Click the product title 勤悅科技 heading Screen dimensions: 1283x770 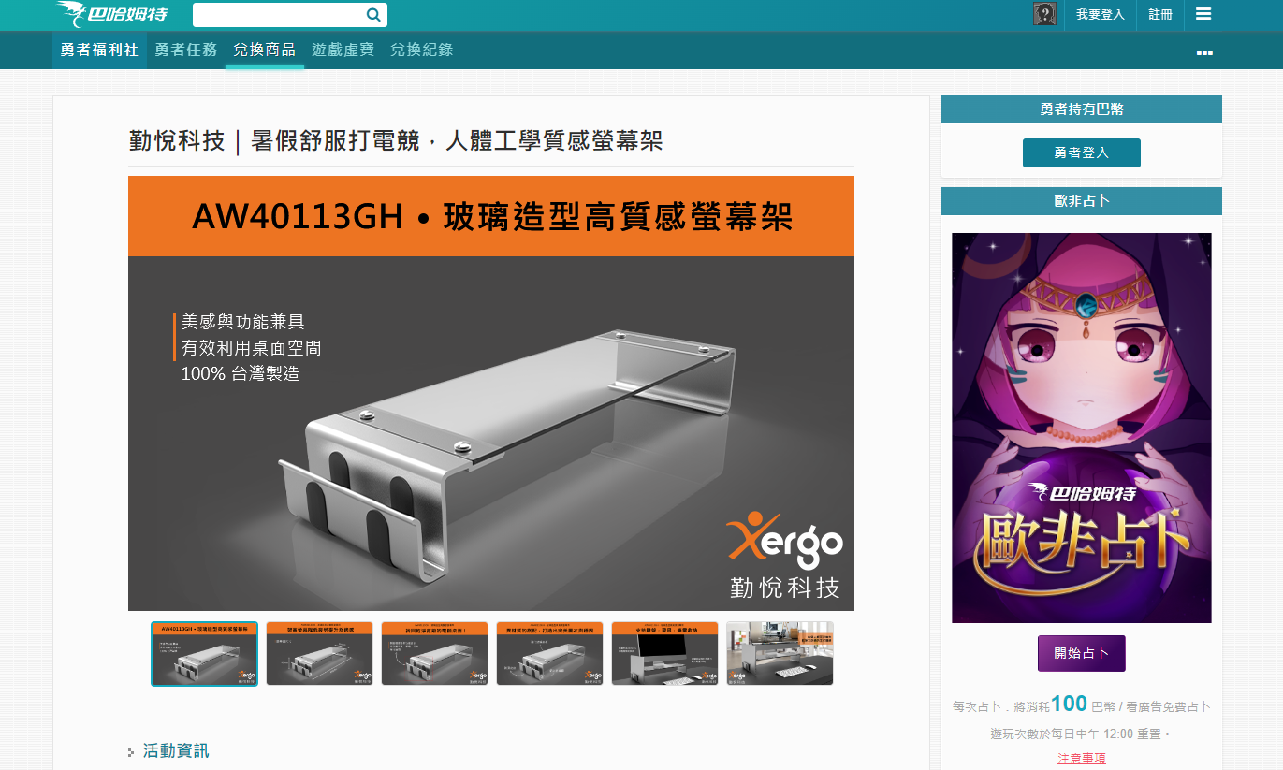coord(396,141)
